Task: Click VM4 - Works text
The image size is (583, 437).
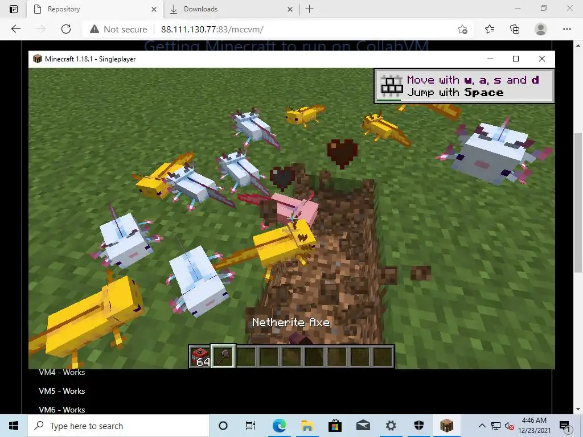Action: (x=62, y=372)
